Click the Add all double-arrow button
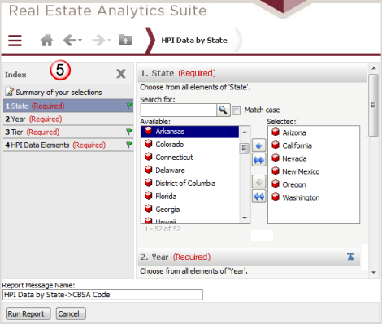382x324 pixels. [258, 160]
